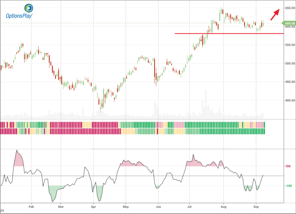Click the Mar date axis label

(61, 207)
